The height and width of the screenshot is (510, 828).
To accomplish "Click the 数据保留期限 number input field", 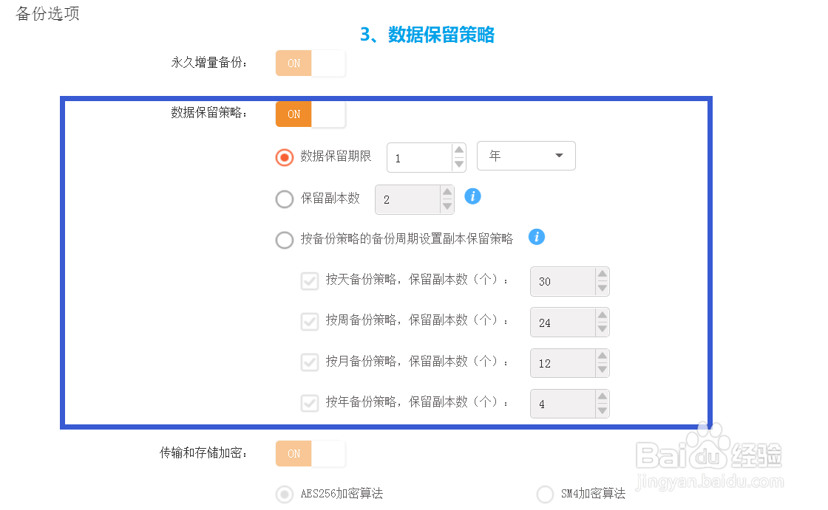I will click(419, 158).
